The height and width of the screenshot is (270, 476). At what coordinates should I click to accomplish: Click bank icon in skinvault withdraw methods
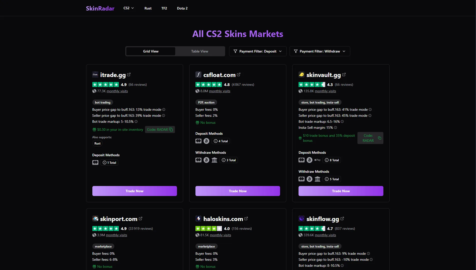[x=317, y=179]
